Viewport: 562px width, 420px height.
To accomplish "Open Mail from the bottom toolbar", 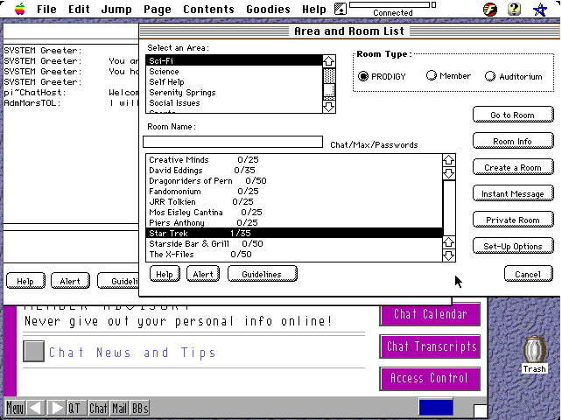I will [119, 408].
